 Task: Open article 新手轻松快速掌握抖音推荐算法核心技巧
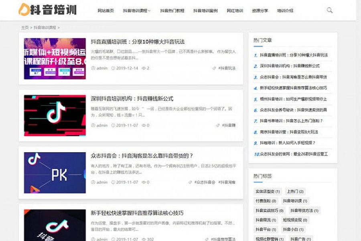point(137,213)
